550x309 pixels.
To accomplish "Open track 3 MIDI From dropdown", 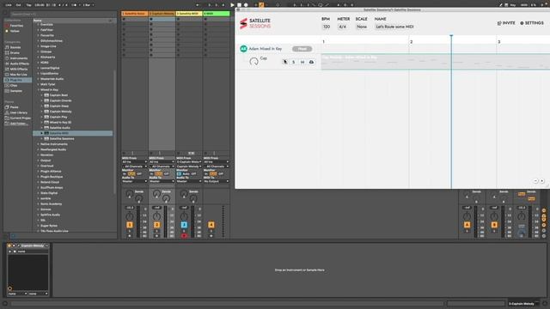I will [x=189, y=162].
